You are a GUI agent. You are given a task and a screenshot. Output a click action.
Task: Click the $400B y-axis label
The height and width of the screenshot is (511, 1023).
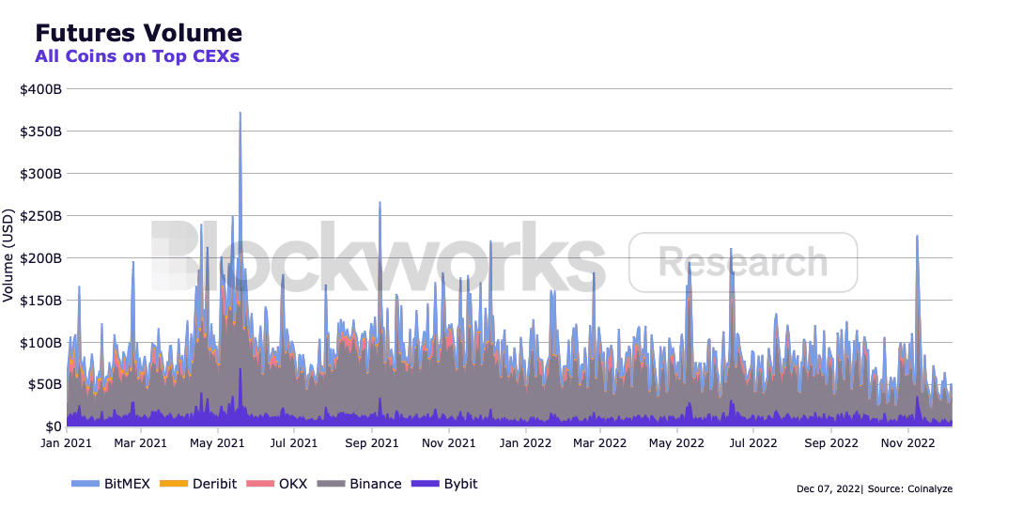coord(42,89)
